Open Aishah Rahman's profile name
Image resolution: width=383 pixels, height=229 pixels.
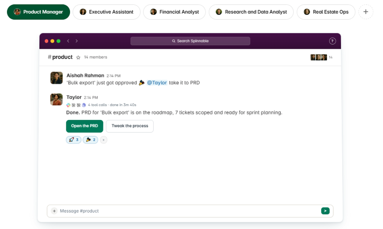[85, 76]
